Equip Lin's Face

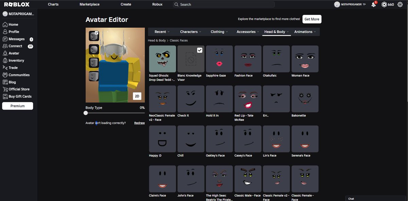coord(276,139)
